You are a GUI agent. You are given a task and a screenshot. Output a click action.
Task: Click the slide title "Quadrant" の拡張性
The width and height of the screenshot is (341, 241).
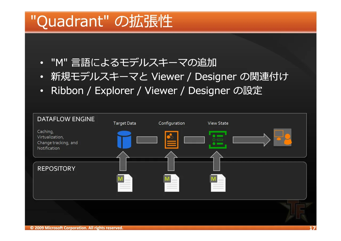tap(102, 21)
